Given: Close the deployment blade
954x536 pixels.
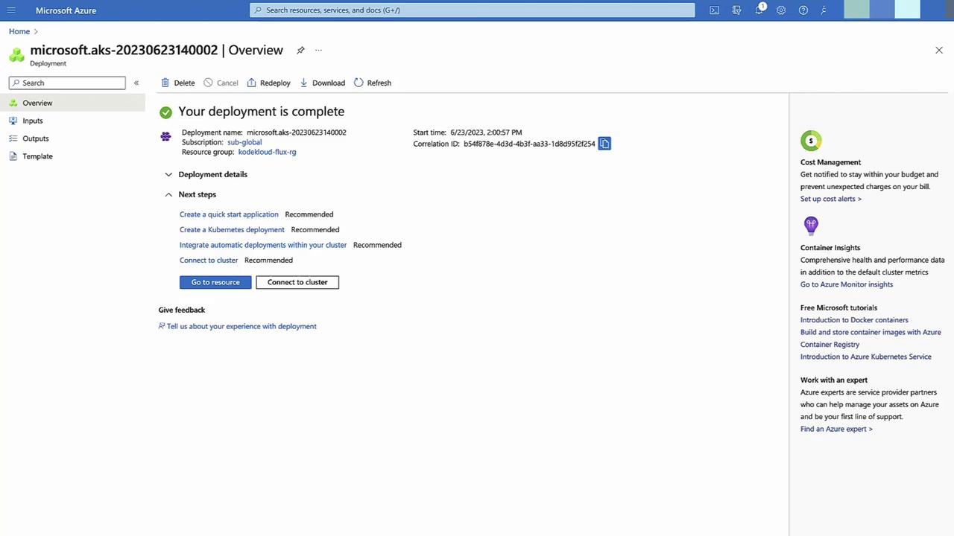Looking at the screenshot, I should coord(939,50).
